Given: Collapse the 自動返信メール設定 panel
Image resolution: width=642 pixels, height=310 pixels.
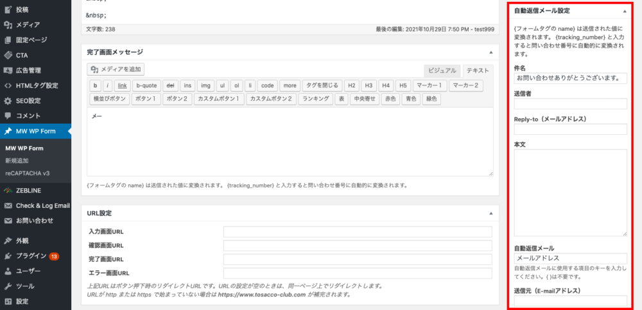Looking at the screenshot, I should (x=625, y=11).
